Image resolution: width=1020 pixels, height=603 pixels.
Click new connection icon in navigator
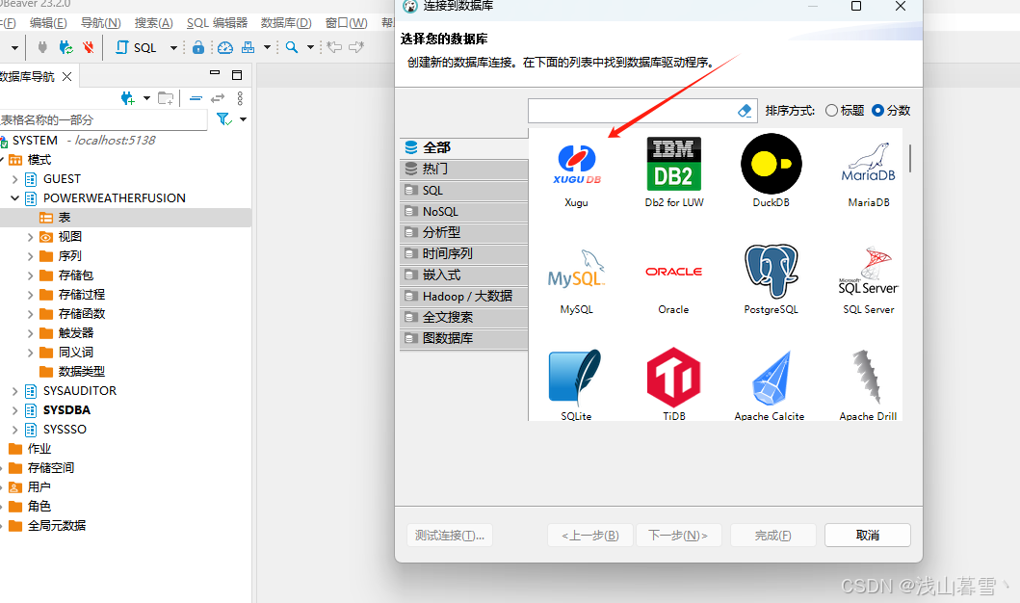click(127, 98)
